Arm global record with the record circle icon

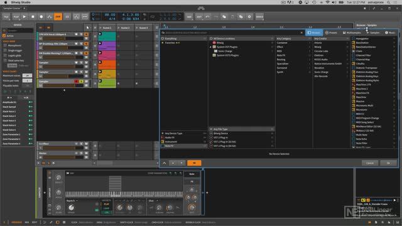tap(41, 17)
